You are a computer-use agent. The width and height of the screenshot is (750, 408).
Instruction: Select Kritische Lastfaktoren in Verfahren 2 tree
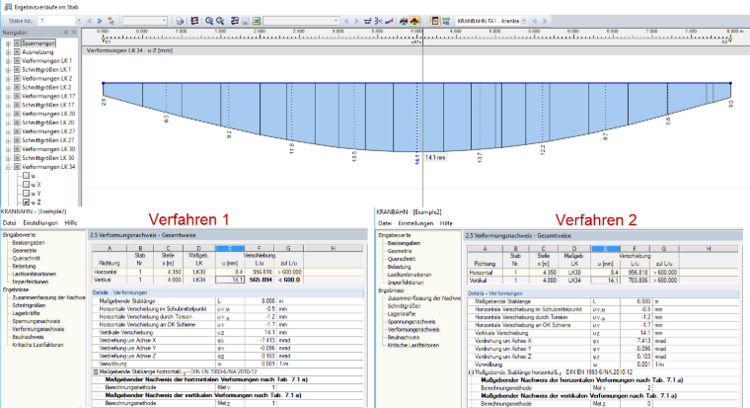pyautogui.click(x=413, y=345)
